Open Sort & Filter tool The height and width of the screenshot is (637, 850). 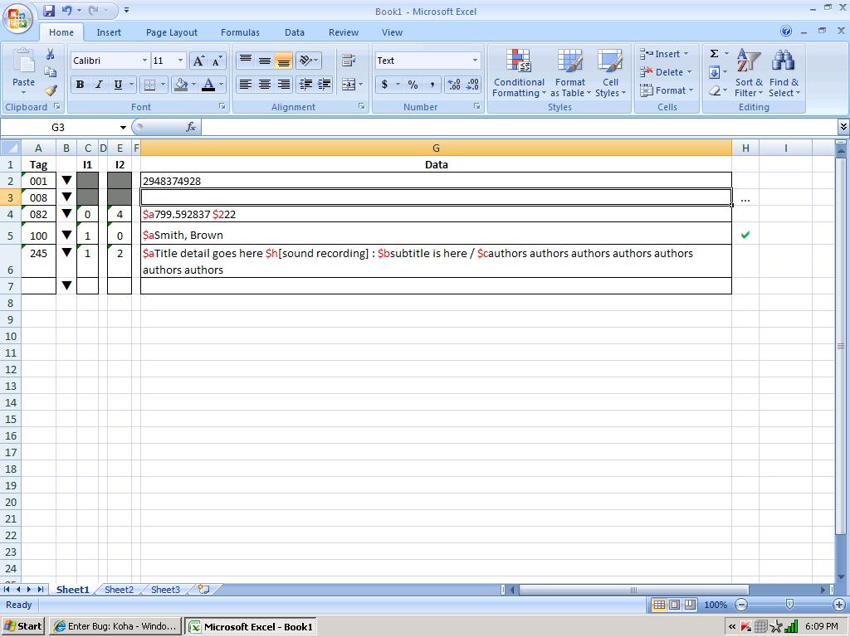(749, 73)
